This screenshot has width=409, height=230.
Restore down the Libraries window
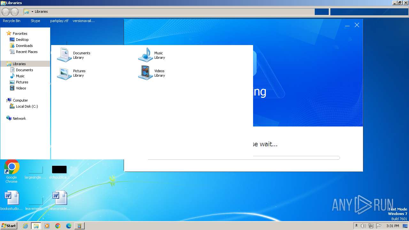coord(400,3)
